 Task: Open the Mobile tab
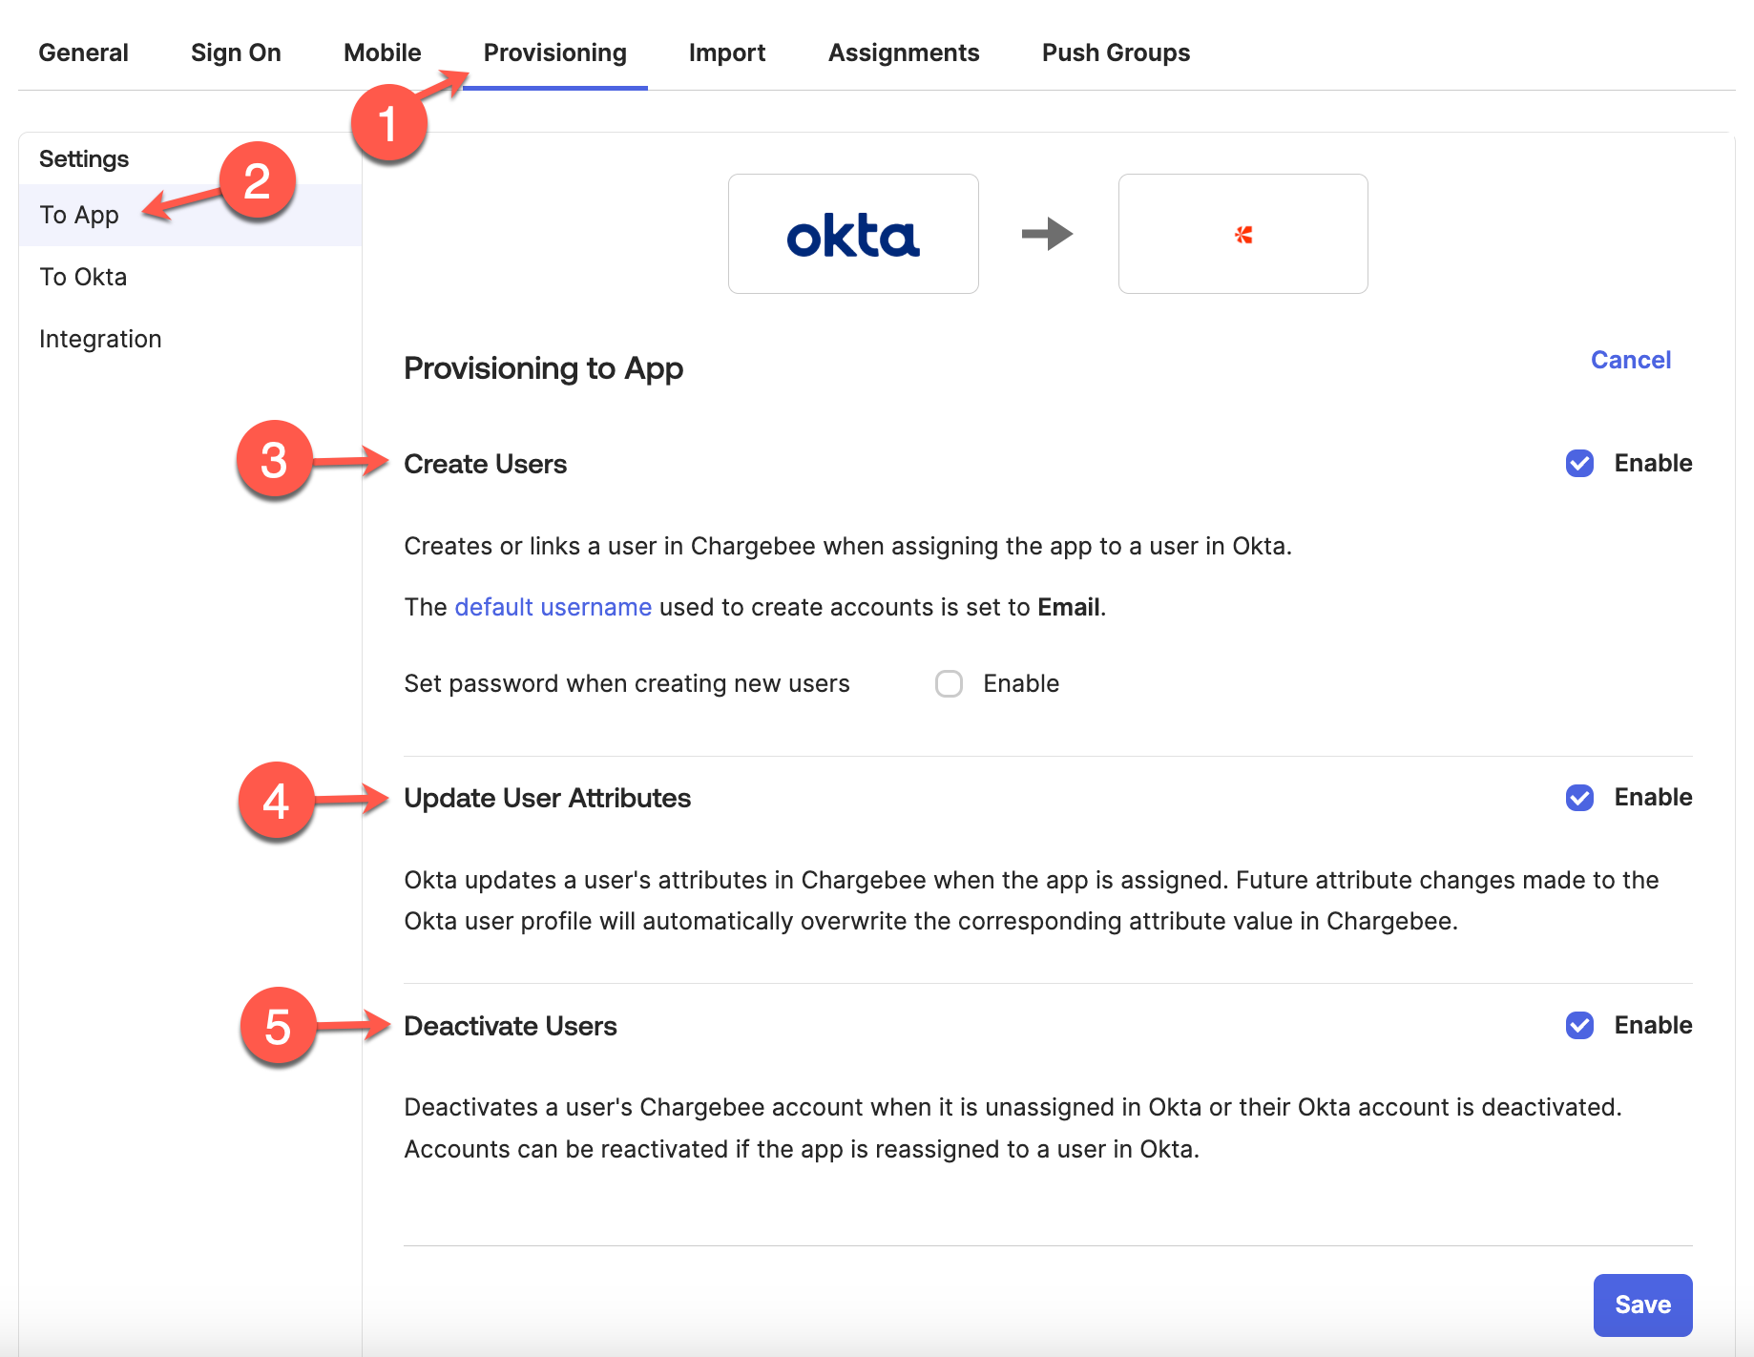382,52
